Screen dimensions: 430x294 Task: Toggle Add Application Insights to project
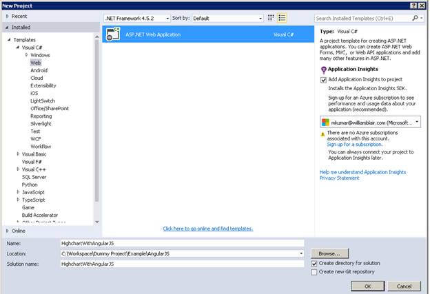324,80
